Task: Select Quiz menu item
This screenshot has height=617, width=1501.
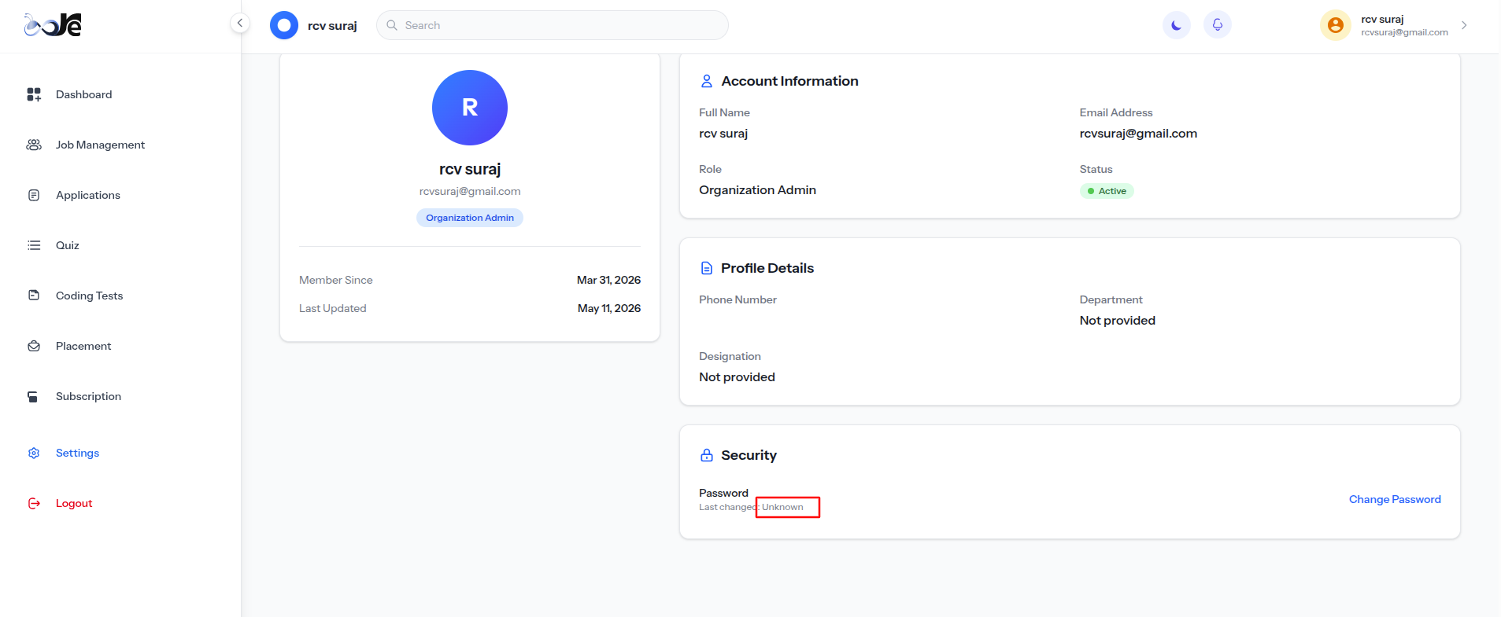Action: coord(68,245)
